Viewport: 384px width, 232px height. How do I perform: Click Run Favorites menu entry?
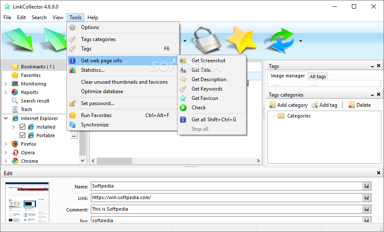tap(123, 115)
